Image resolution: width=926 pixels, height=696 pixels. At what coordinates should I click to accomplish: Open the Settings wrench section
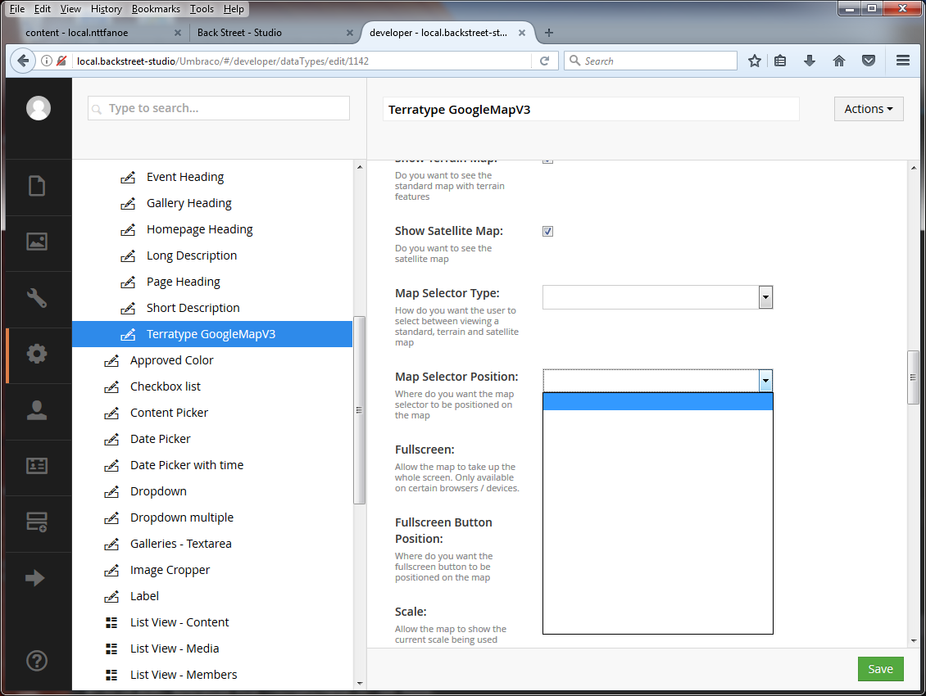point(37,297)
